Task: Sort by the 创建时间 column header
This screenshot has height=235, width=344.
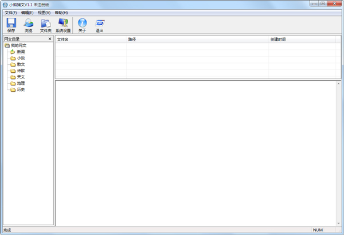Action: (x=302, y=40)
